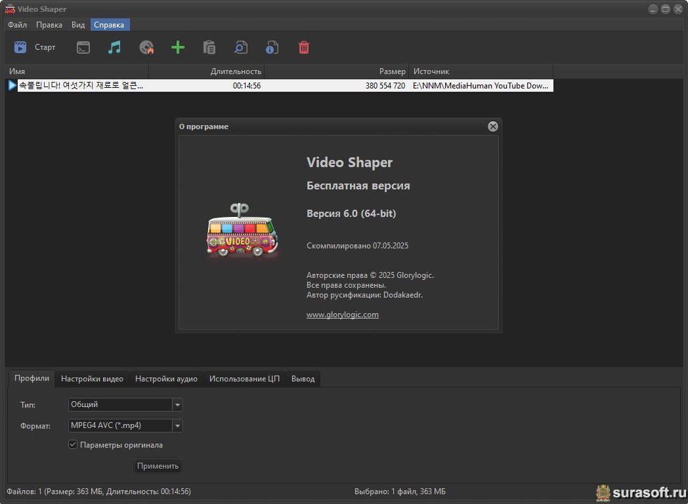Click the MPEG4 AVC (*.mp4) format combo box
The width and height of the screenshot is (688, 504).
tap(125, 425)
